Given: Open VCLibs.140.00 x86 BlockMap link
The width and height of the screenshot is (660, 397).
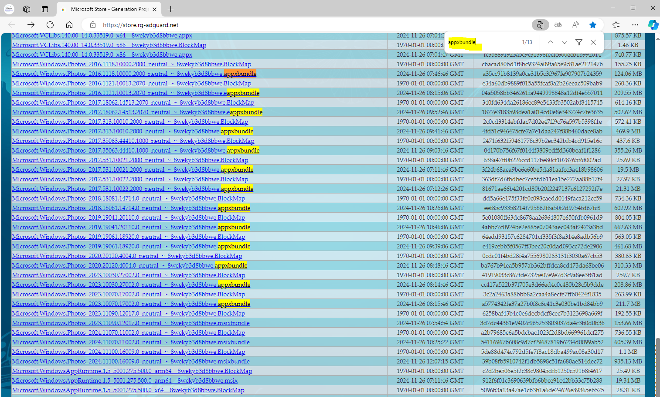Looking at the screenshot, I should 109,45.
